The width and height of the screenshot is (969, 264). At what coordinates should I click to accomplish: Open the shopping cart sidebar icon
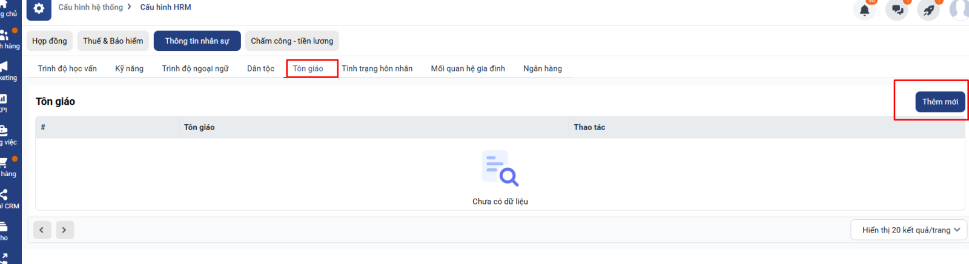click(x=4, y=162)
